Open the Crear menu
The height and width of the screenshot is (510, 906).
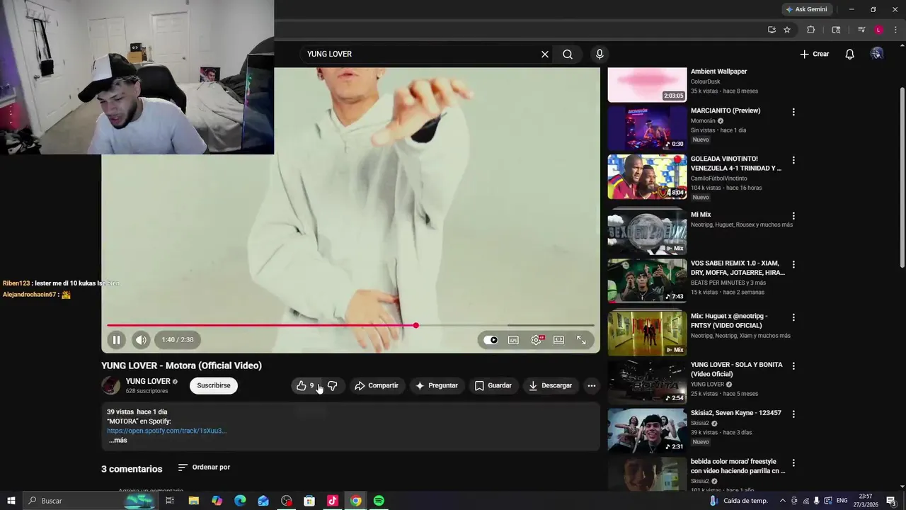[815, 54]
